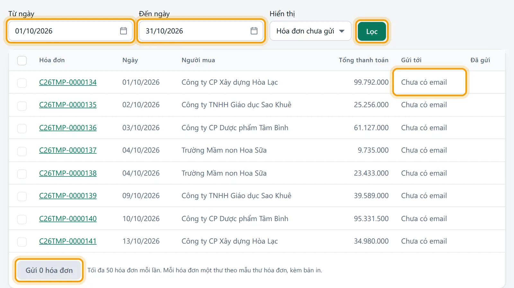
Task: Open invoice link C26TMP-0000136
Action: pyautogui.click(x=68, y=128)
